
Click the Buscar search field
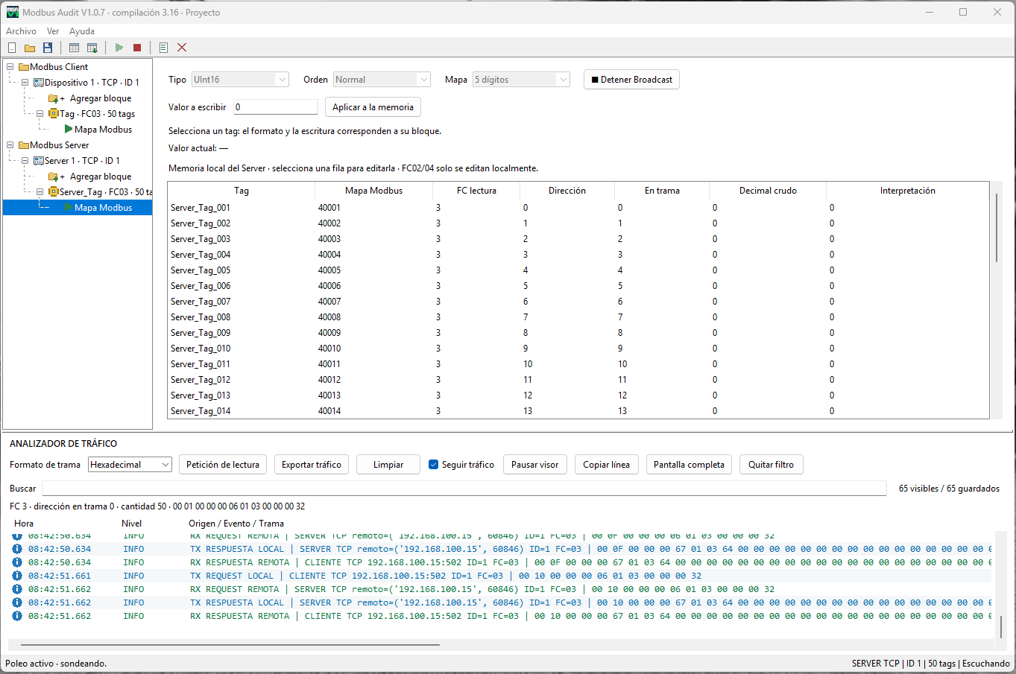[464, 489]
